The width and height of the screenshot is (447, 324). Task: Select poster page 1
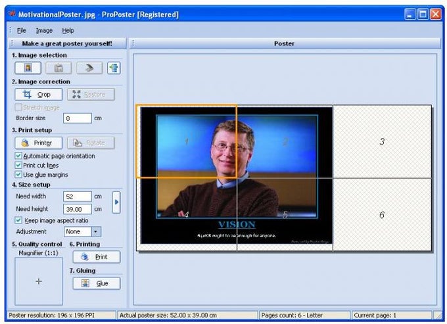[187, 141]
